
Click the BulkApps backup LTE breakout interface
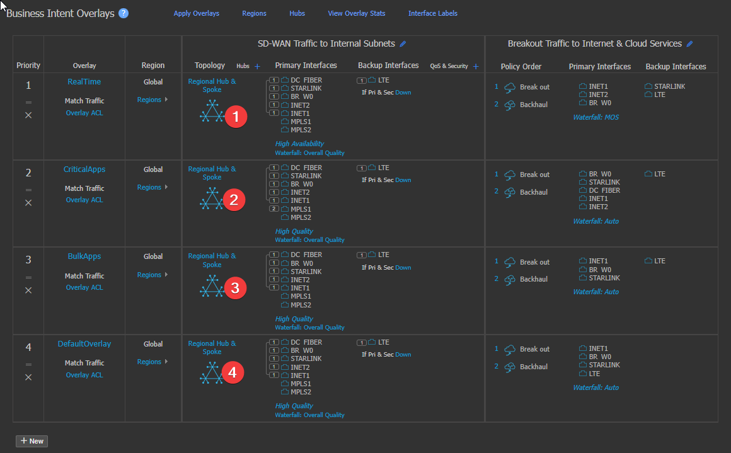click(655, 261)
